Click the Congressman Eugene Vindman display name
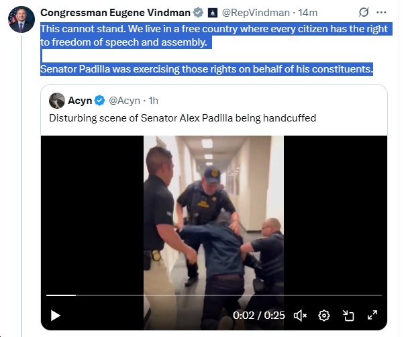This screenshot has height=337, width=412. (115, 13)
